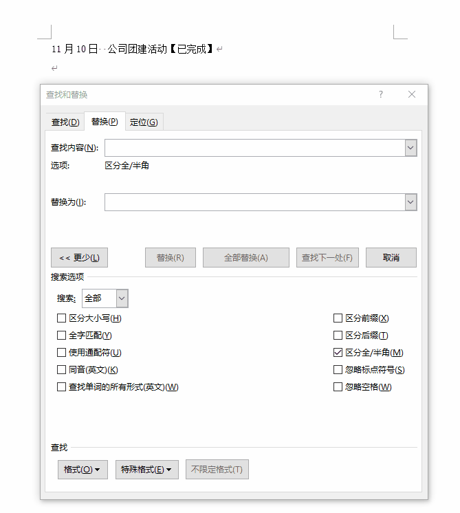Click document text 公司团建活动【已完成】
The image size is (460, 513).
[160, 49]
